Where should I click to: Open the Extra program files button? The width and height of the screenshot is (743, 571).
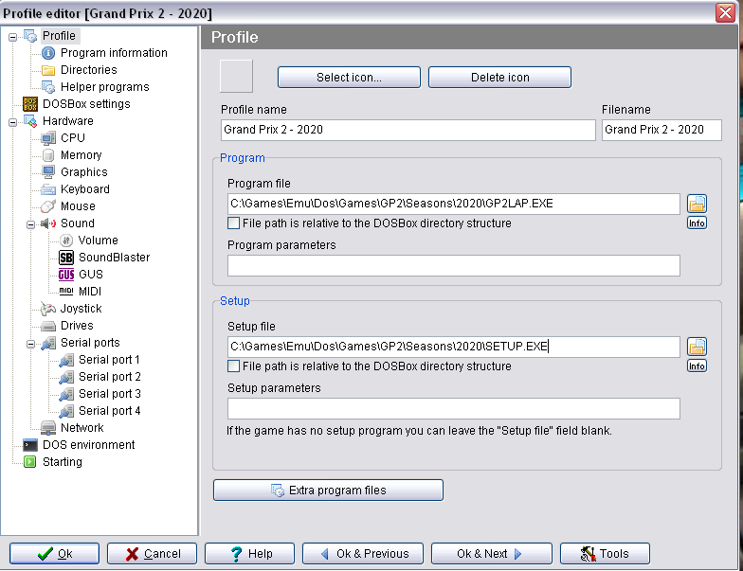click(x=328, y=491)
